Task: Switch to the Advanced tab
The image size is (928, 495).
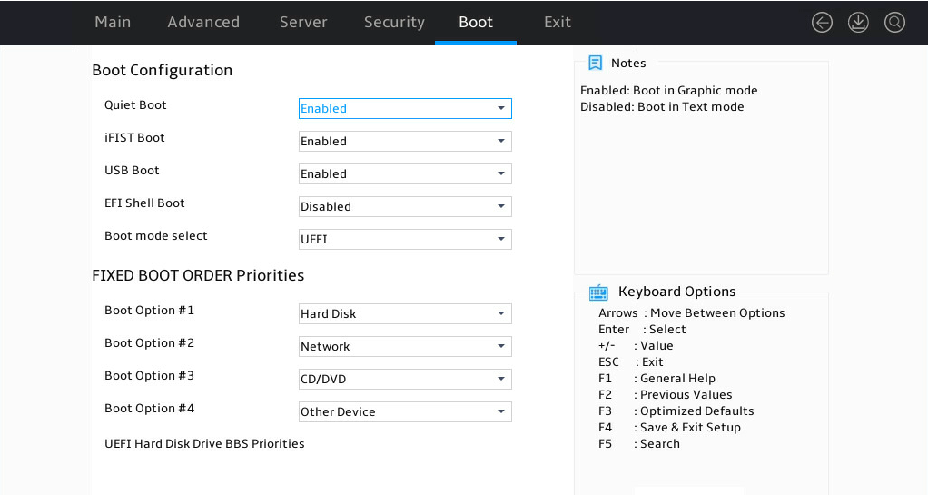Action: click(203, 22)
